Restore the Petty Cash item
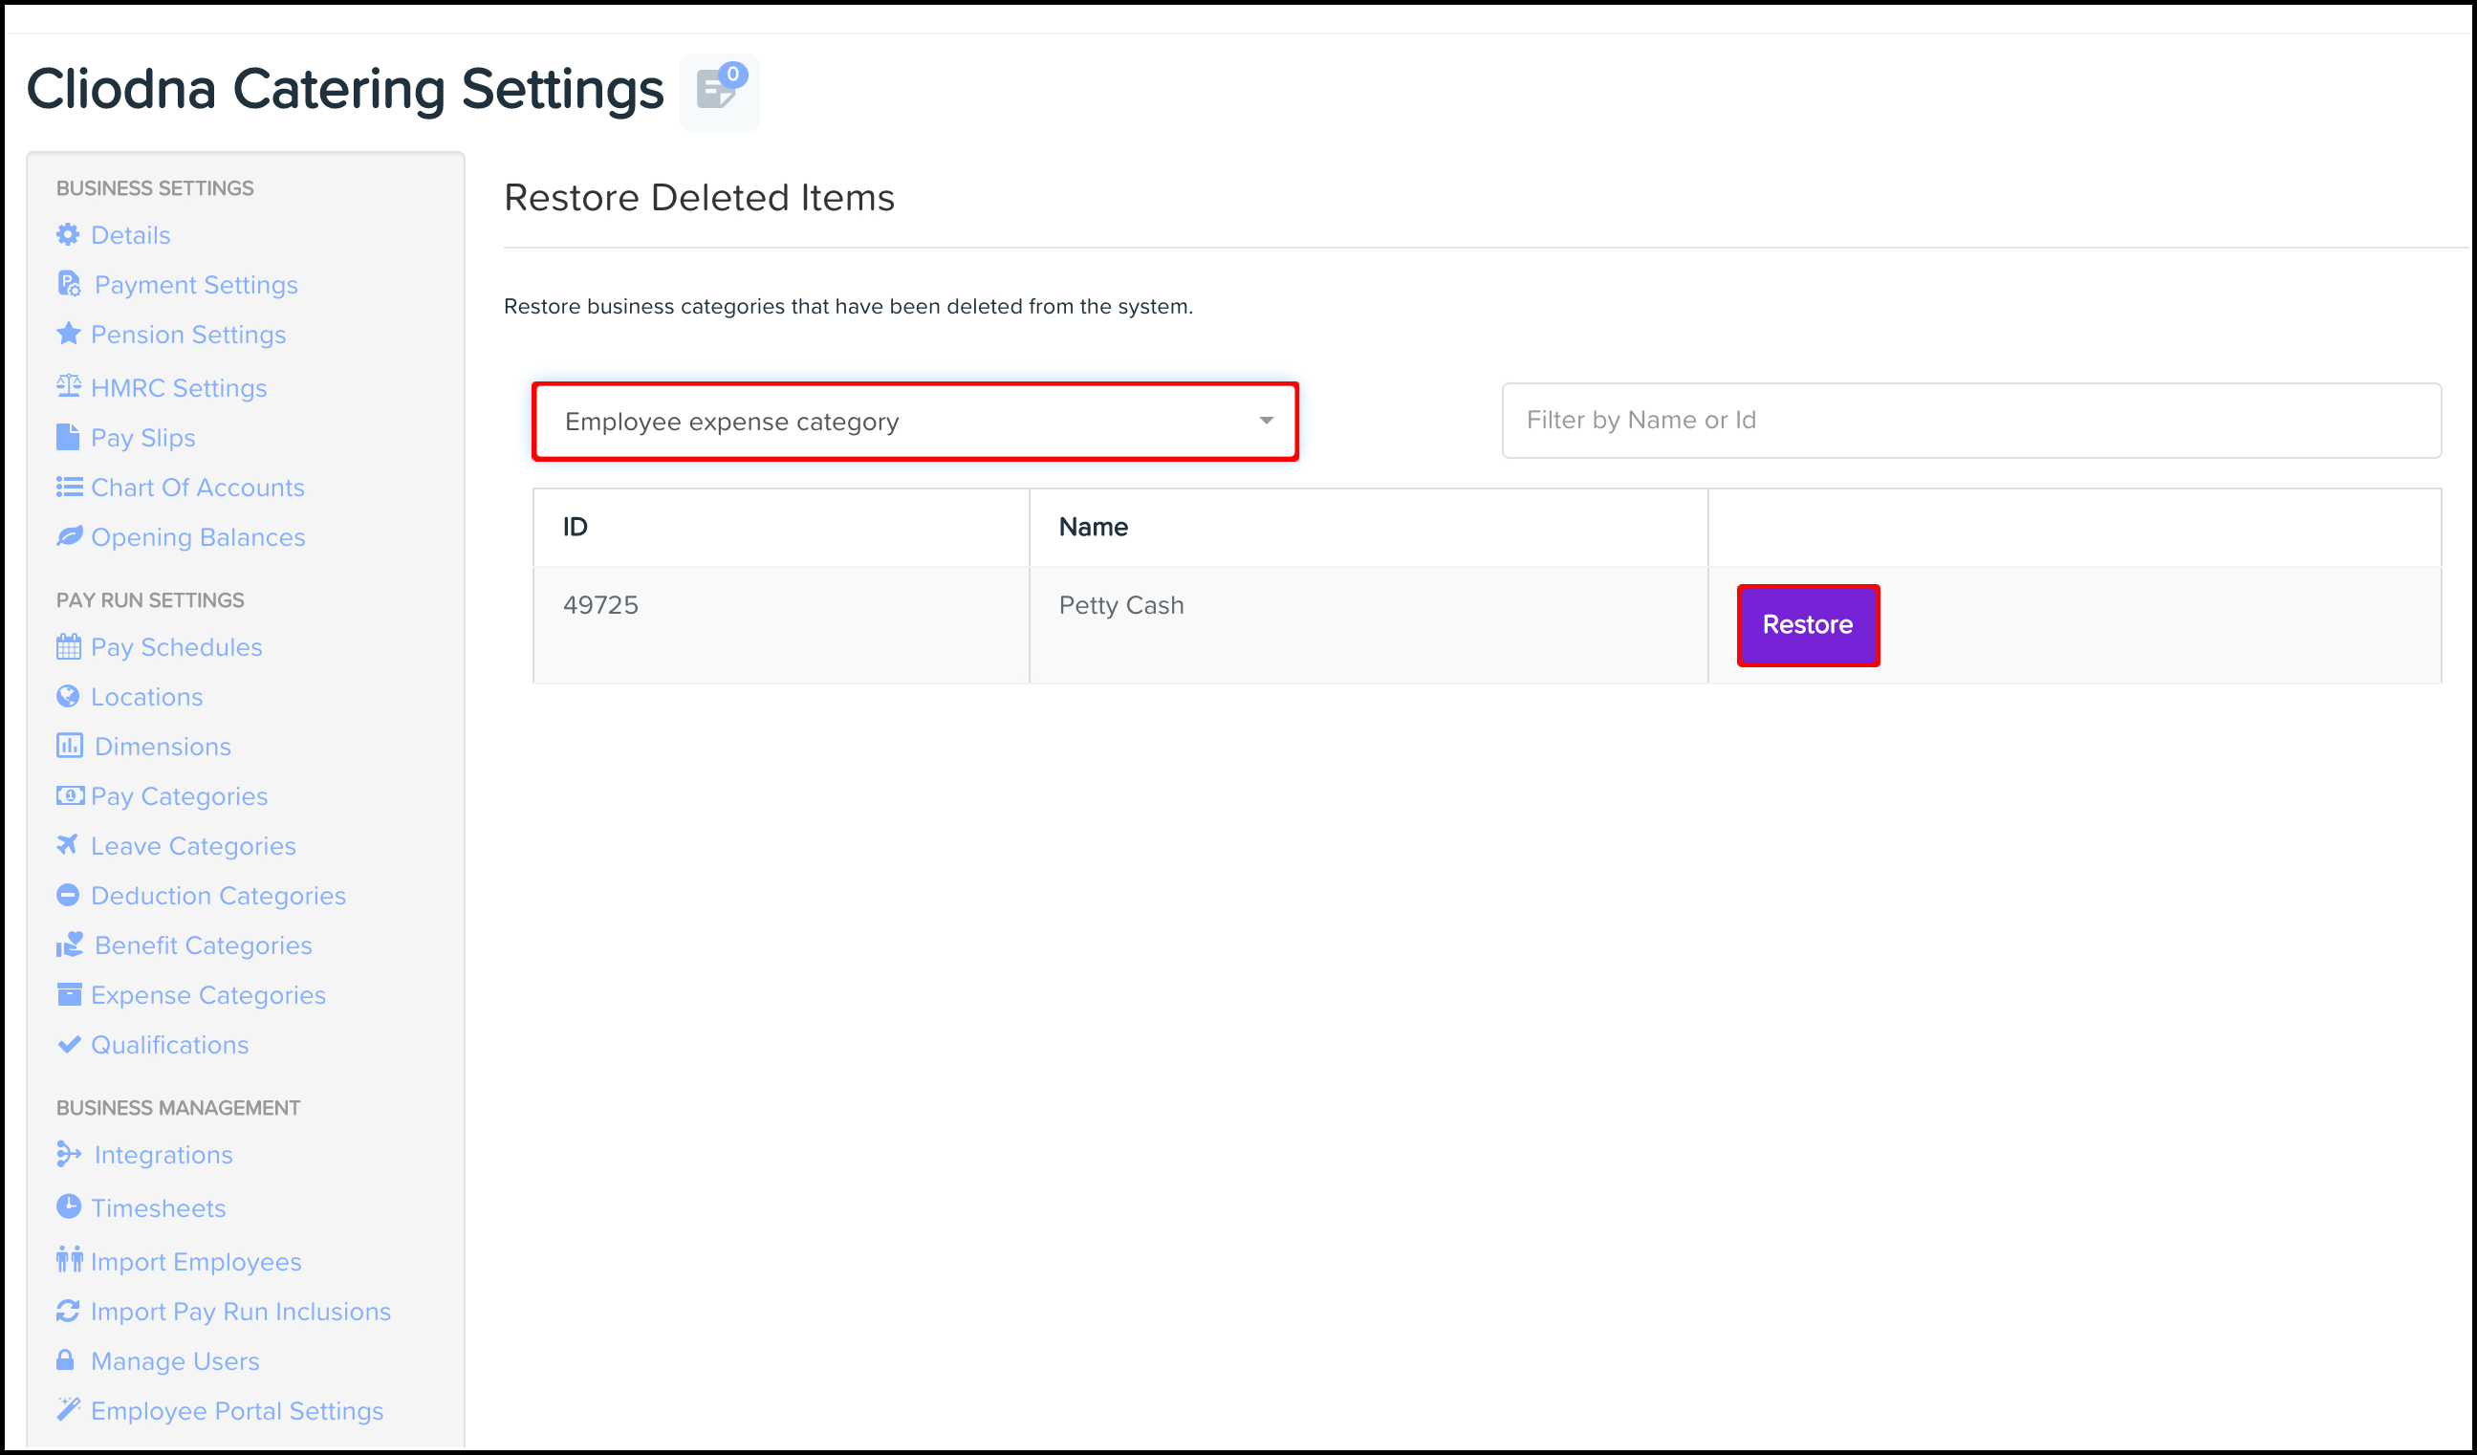2477x1455 pixels. [1807, 625]
